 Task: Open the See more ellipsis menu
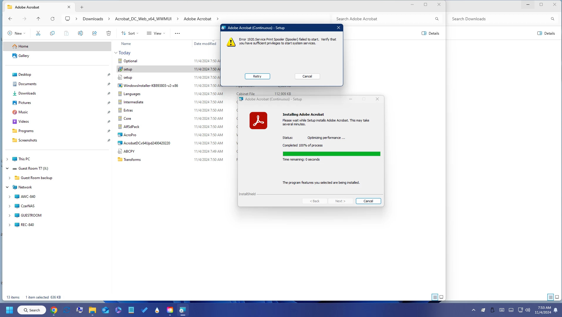(177, 33)
